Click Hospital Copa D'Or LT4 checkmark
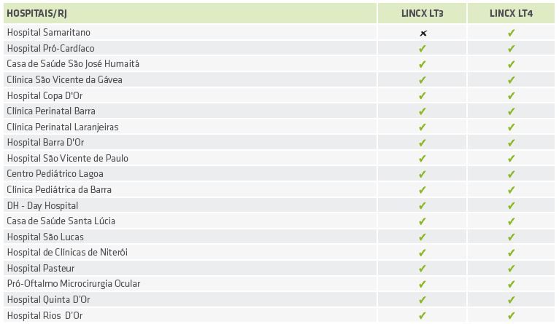Viewport: 559px width, 324px height. [512, 96]
